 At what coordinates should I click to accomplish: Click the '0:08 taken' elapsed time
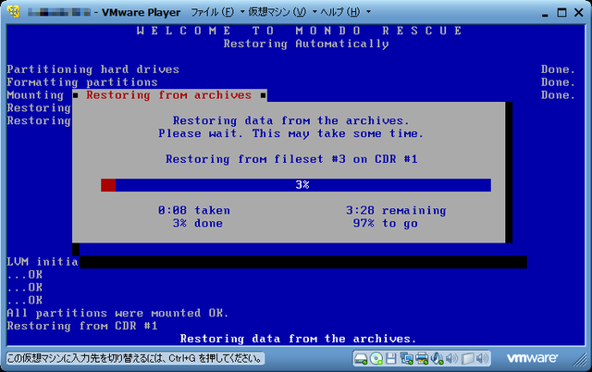tap(194, 210)
